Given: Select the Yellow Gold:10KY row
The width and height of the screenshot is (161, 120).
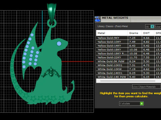Looking at the screenshot, I should coord(128,42).
